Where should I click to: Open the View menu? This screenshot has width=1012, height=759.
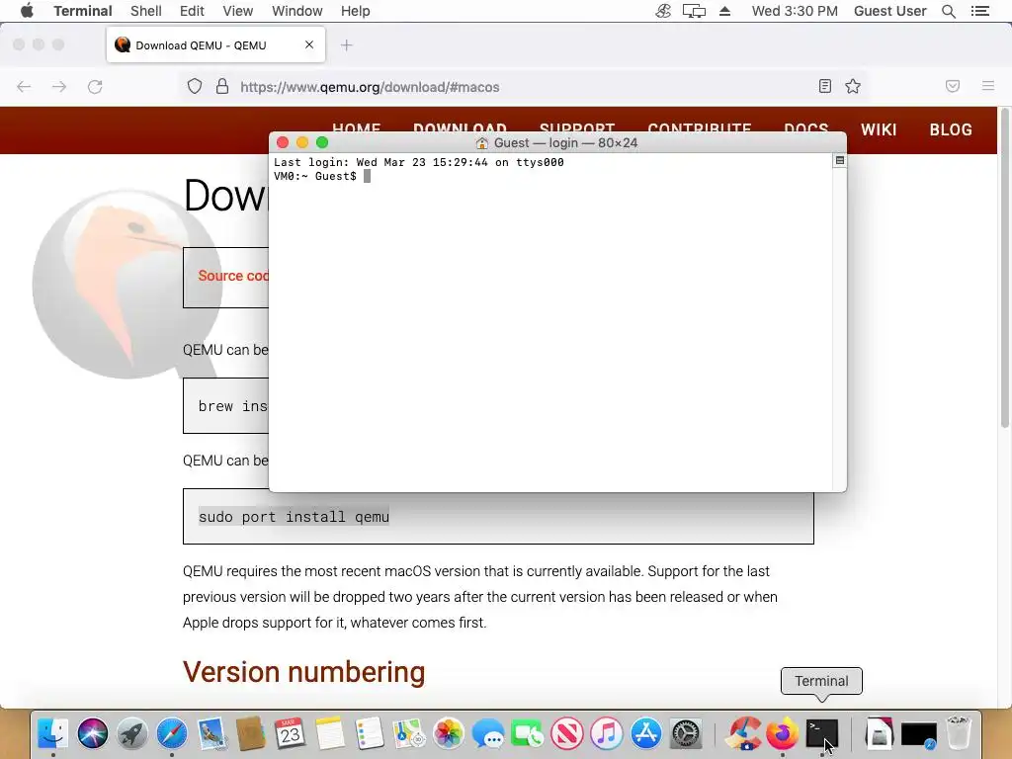[237, 11]
